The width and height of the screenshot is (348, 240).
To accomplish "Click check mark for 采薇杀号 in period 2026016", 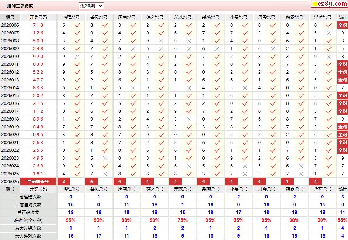I will coord(217,103).
